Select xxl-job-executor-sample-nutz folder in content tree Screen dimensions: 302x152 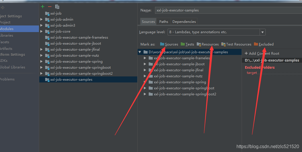point(178,76)
